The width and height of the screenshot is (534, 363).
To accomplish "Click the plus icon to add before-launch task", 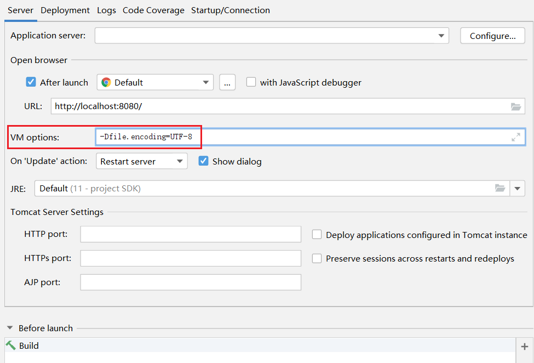I will (x=525, y=347).
